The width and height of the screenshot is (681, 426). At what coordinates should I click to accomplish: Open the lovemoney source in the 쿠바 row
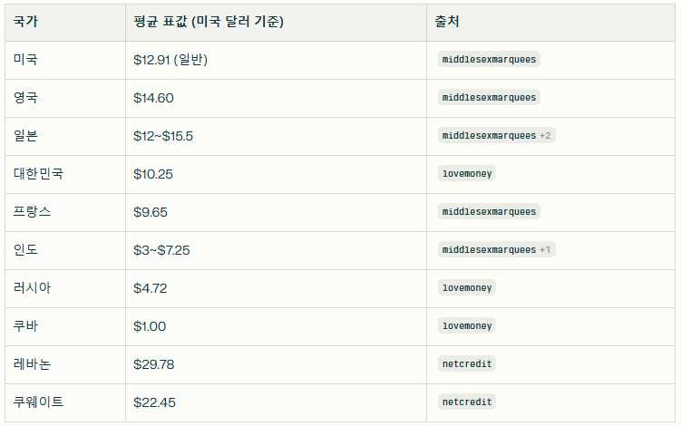467,326
